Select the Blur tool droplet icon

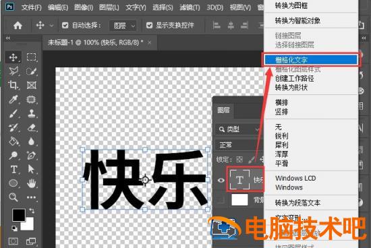31,142
